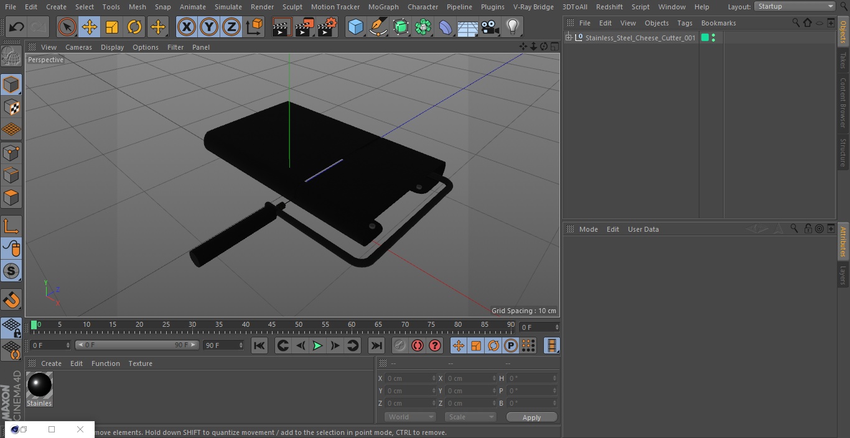This screenshot has width=850, height=438.
Task: Open the Scale mode dropdown
Action: point(470,417)
